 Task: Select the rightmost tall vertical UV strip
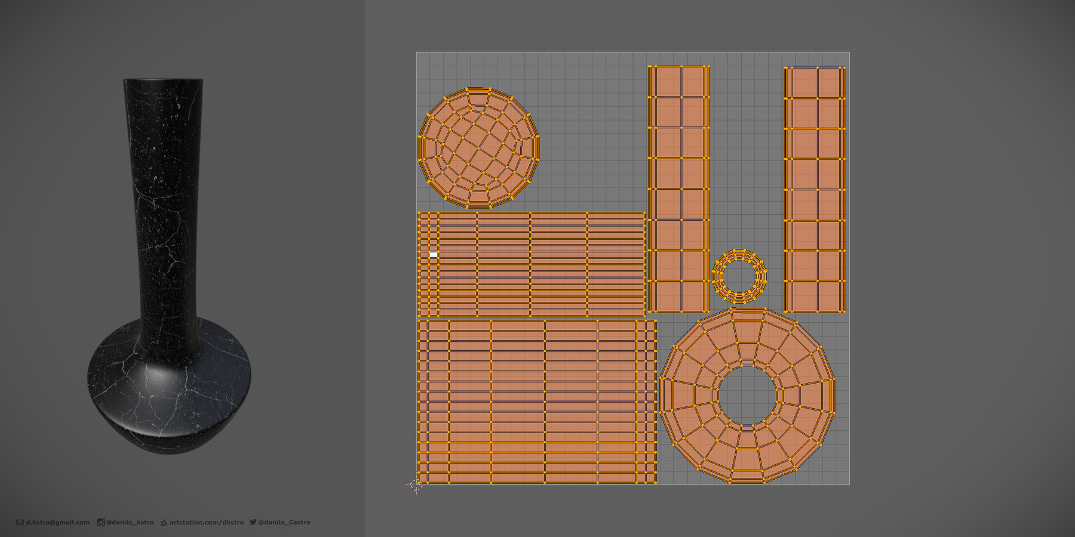(x=815, y=189)
